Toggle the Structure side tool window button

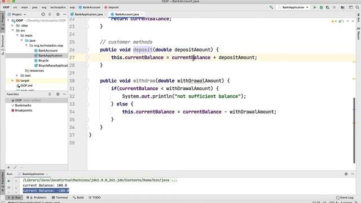(x=2, y=45)
